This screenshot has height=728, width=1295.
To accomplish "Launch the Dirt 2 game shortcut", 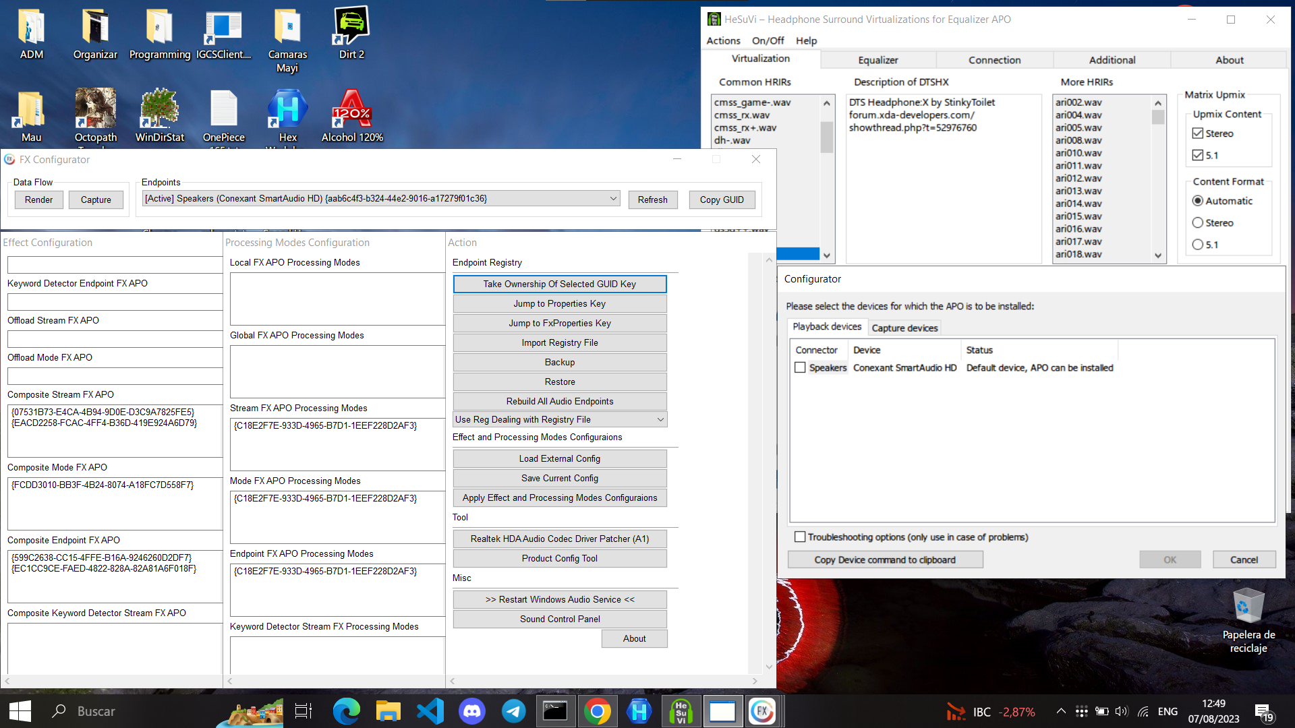I will [x=351, y=34].
